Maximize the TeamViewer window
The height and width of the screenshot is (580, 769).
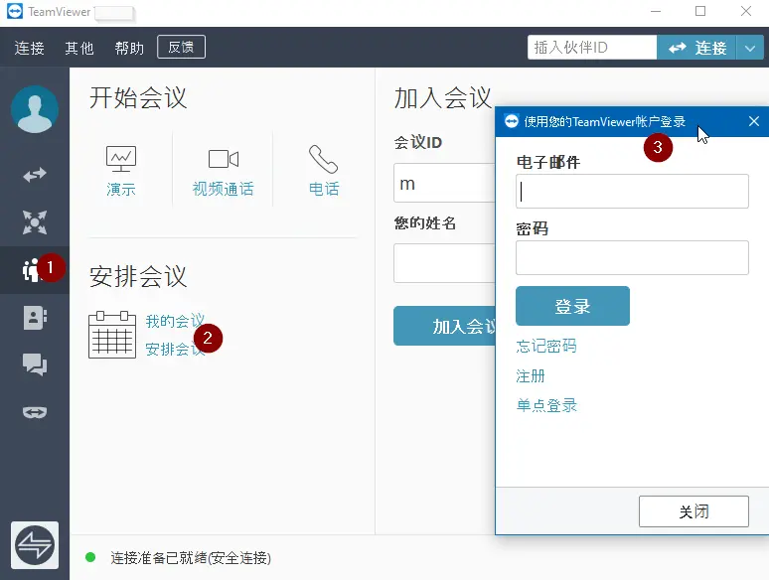pyautogui.click(x=700, y=11)
